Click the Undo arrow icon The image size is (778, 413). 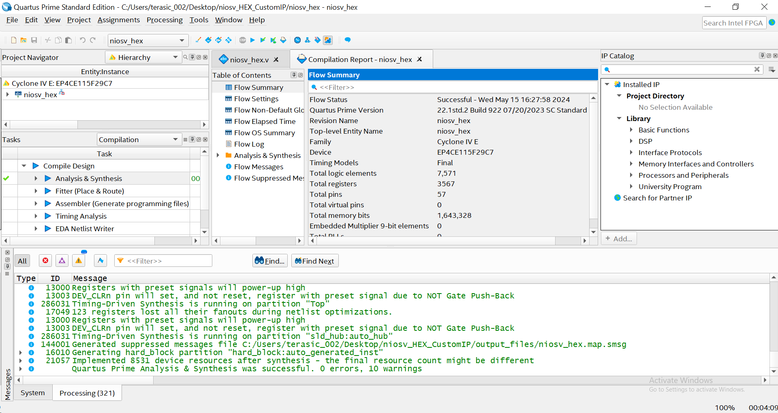(83, 40)
